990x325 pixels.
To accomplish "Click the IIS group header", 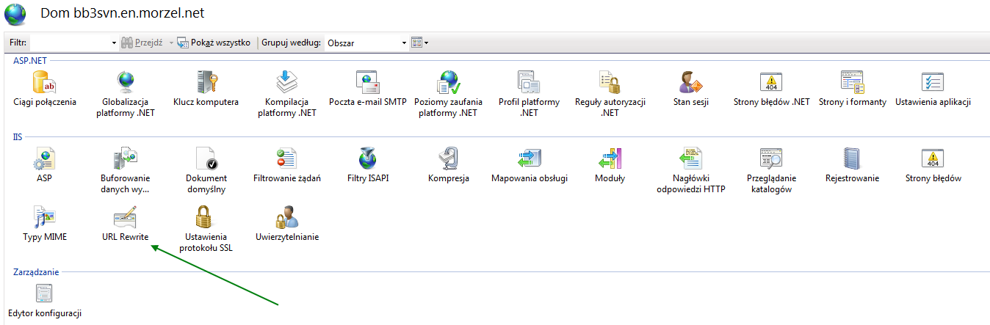I will [18, 136].
